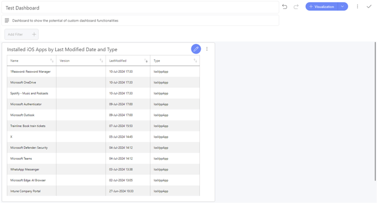Open the iOS Apps widget options menu
This screenshot has height=206, width=378.
tap(207, 49)
